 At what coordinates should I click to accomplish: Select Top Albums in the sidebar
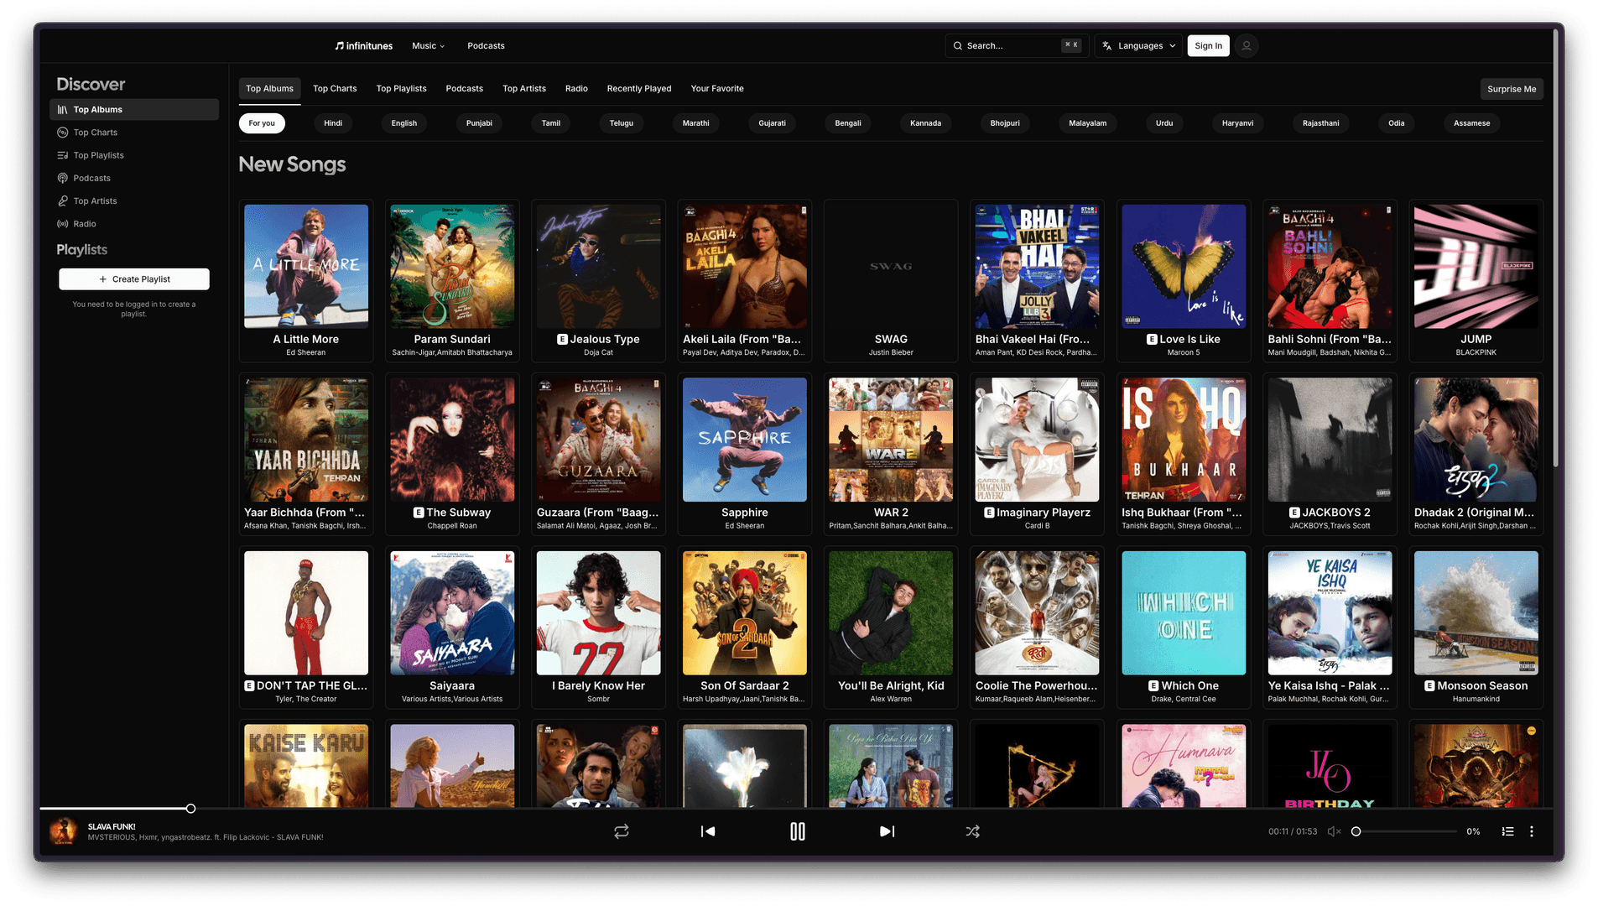134,110
